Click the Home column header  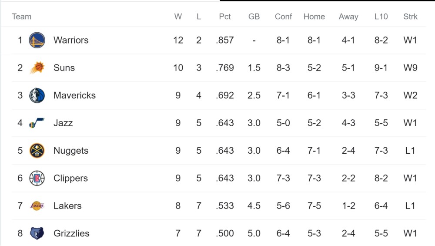(x=314, y=17)
